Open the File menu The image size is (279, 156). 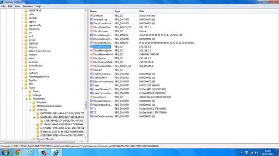[x=3, y=6]
